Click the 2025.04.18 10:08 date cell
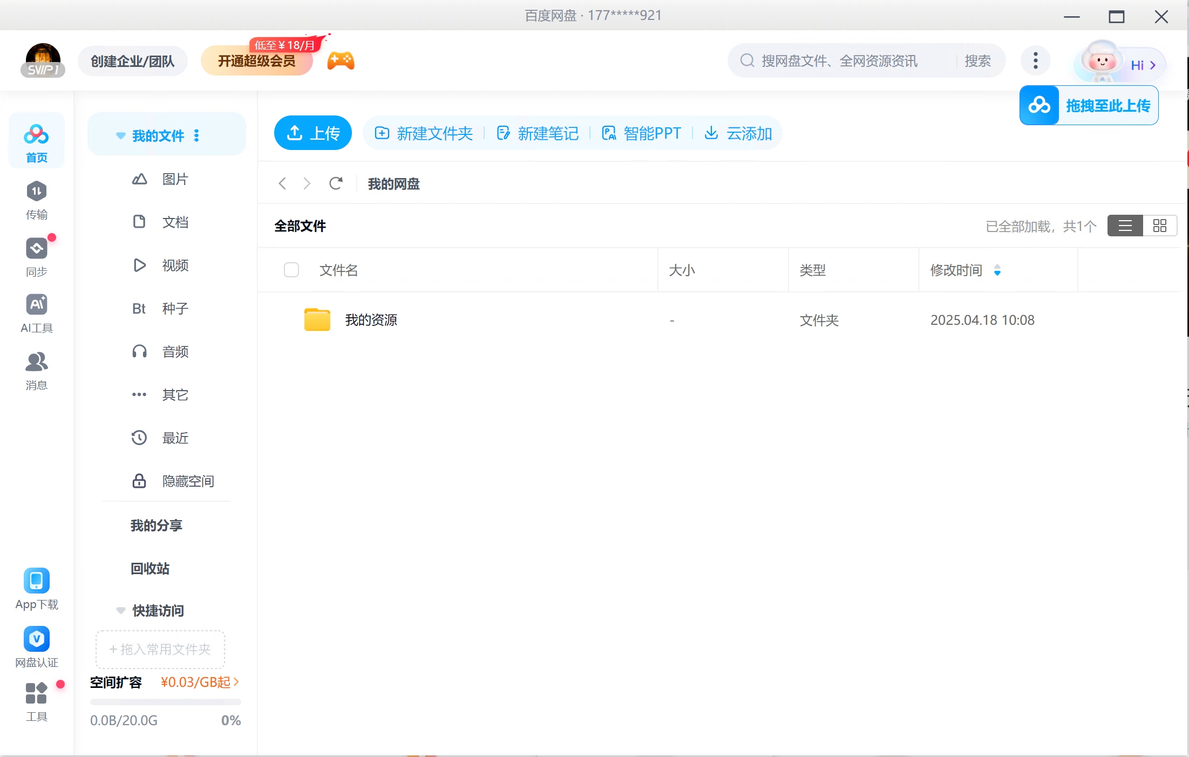This screenshot has height=757, width=1189. 982,320
